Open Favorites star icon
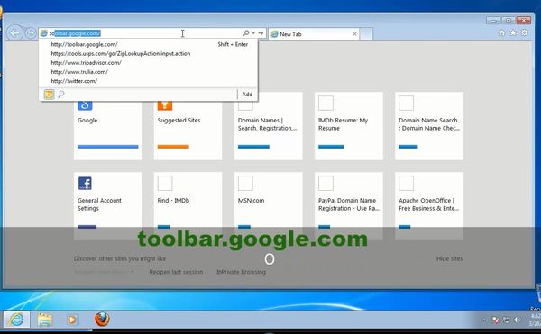This screenshot has height=334, width=541. tap(513, 32)
